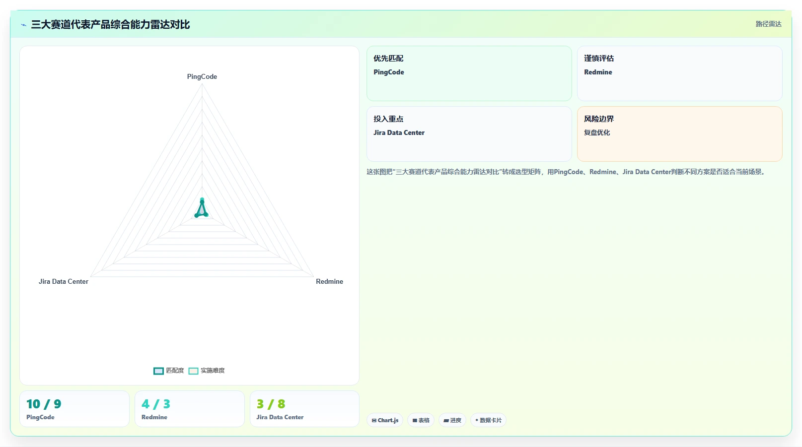Click PingCode label under the 10 / 9 score
Viewport: 802px width, 447px height.
point(40,417)
